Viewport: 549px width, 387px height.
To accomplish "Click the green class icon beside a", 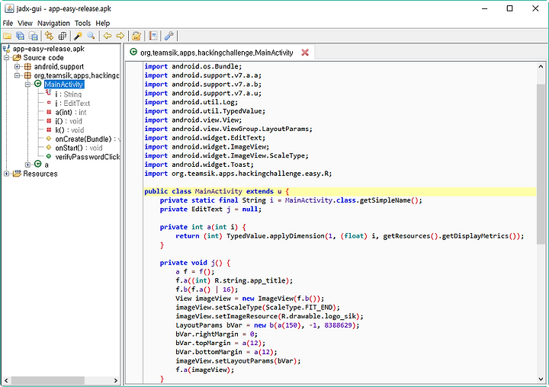I will click(x=38, y=164).
